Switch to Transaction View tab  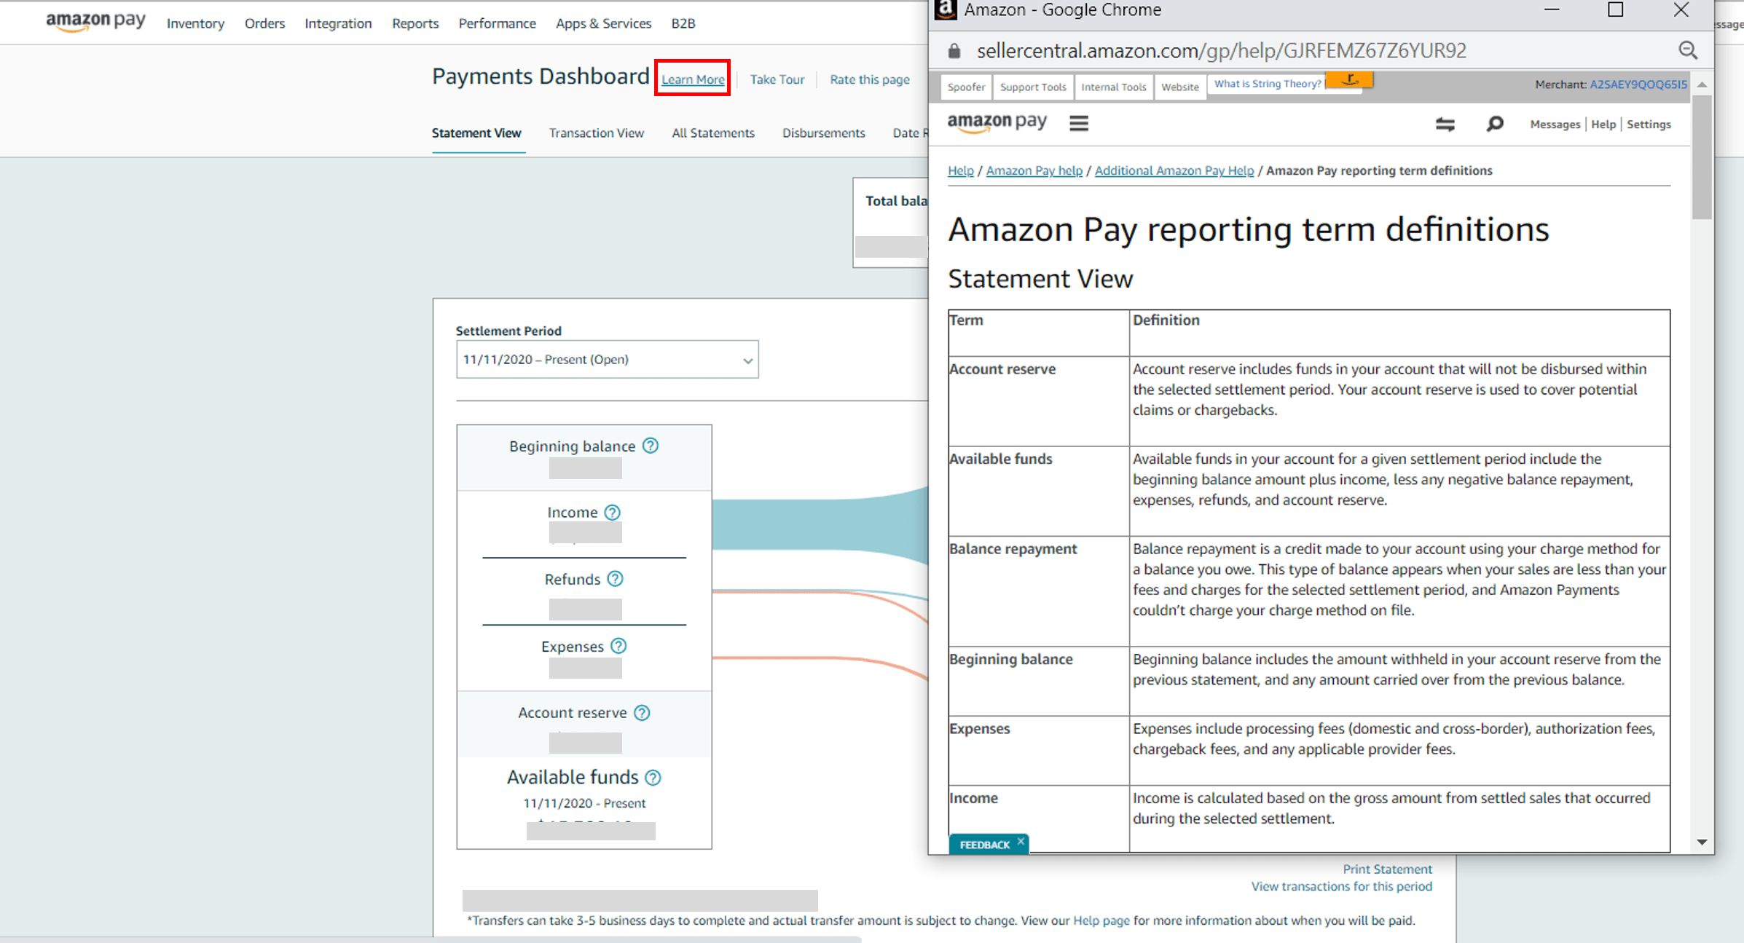pyautogui.click(x=596, y=133)
